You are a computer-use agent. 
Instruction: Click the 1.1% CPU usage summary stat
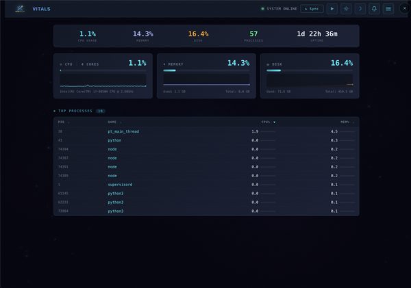[88, 36]
